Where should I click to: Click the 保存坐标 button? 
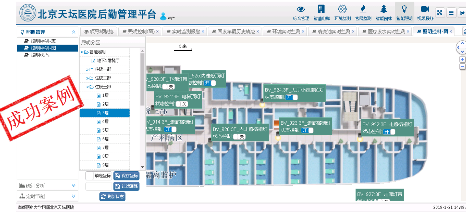point(126,176)
